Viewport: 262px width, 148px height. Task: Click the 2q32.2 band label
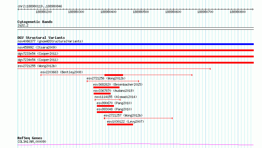click(23, 25)
